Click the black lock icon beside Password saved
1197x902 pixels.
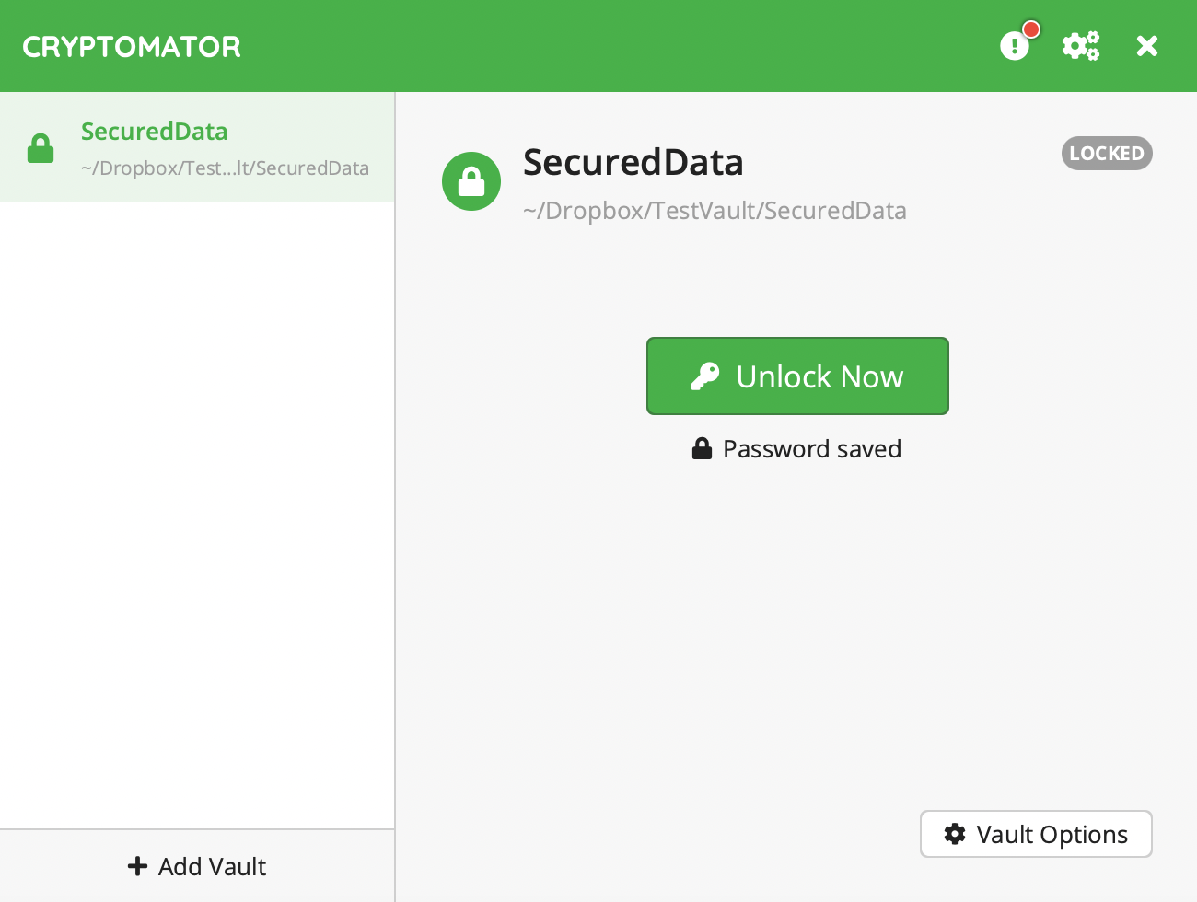point(702,448)
